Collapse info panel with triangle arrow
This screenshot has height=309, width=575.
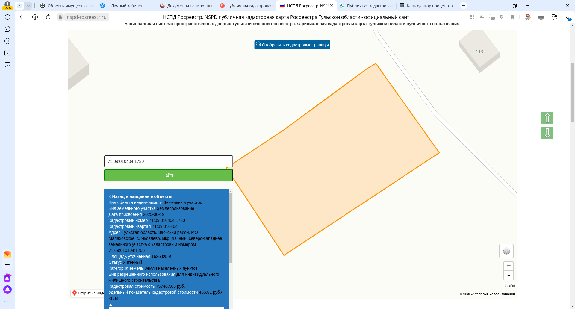pos(111,304)
